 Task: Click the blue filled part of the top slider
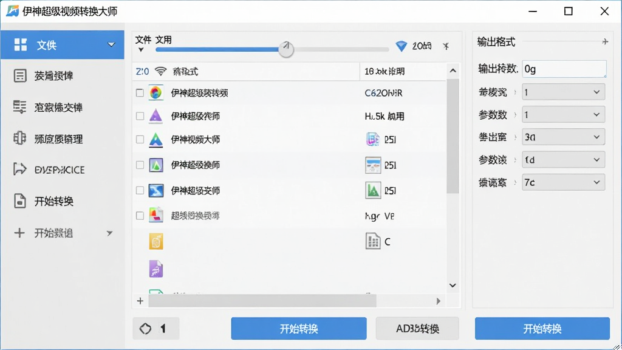click(x=217, y=50)
